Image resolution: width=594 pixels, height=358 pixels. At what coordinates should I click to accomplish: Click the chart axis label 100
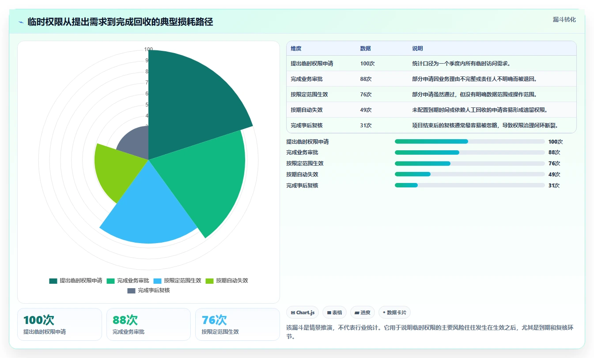(148, 50)
